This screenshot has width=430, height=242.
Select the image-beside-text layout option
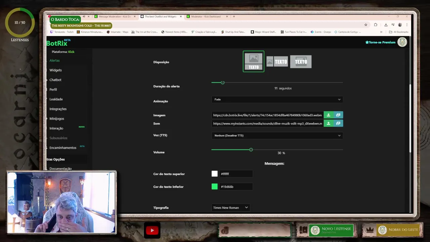click(277, 62)
